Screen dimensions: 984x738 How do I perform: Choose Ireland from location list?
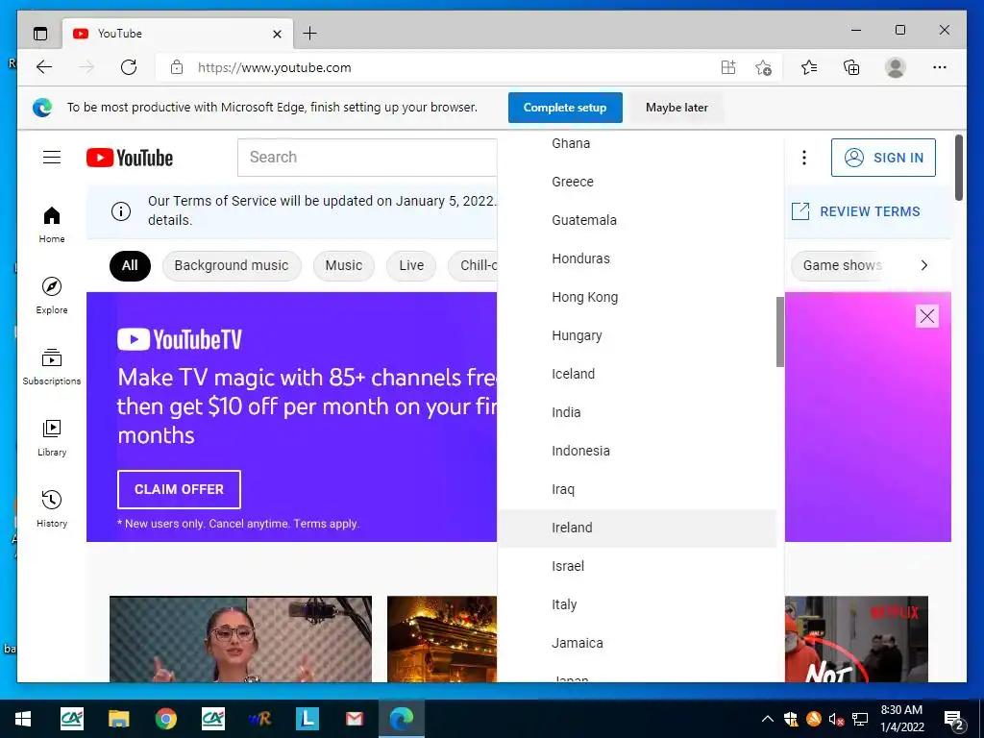[637, 528]
